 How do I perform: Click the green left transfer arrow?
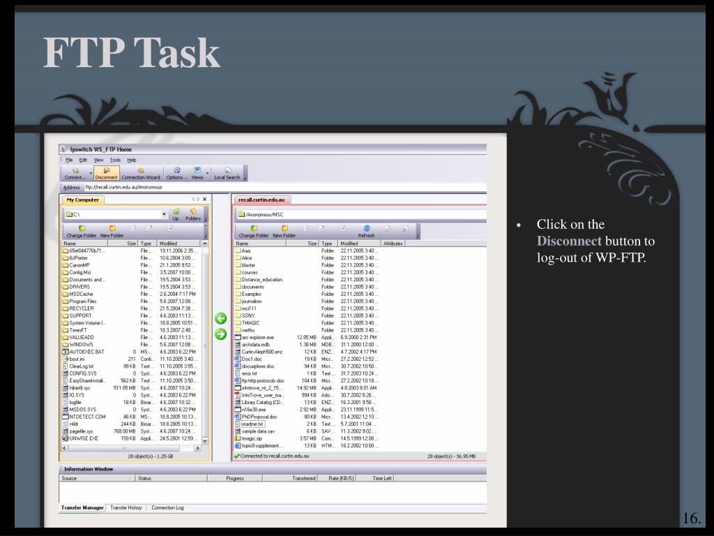pos(221,318)
